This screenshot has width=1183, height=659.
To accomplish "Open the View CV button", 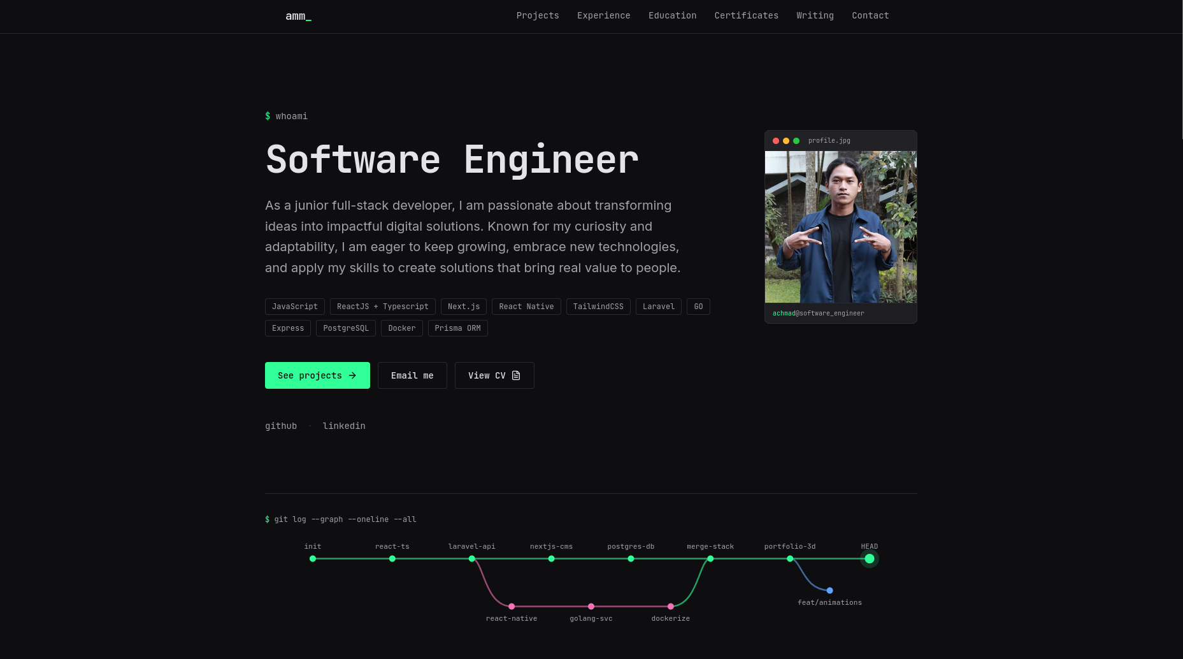I will pyautogui.click(x=494, y=375).
